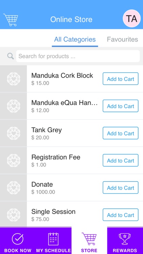Switch to the Favourites tab
143x254 pixels.
pos(122,39)
